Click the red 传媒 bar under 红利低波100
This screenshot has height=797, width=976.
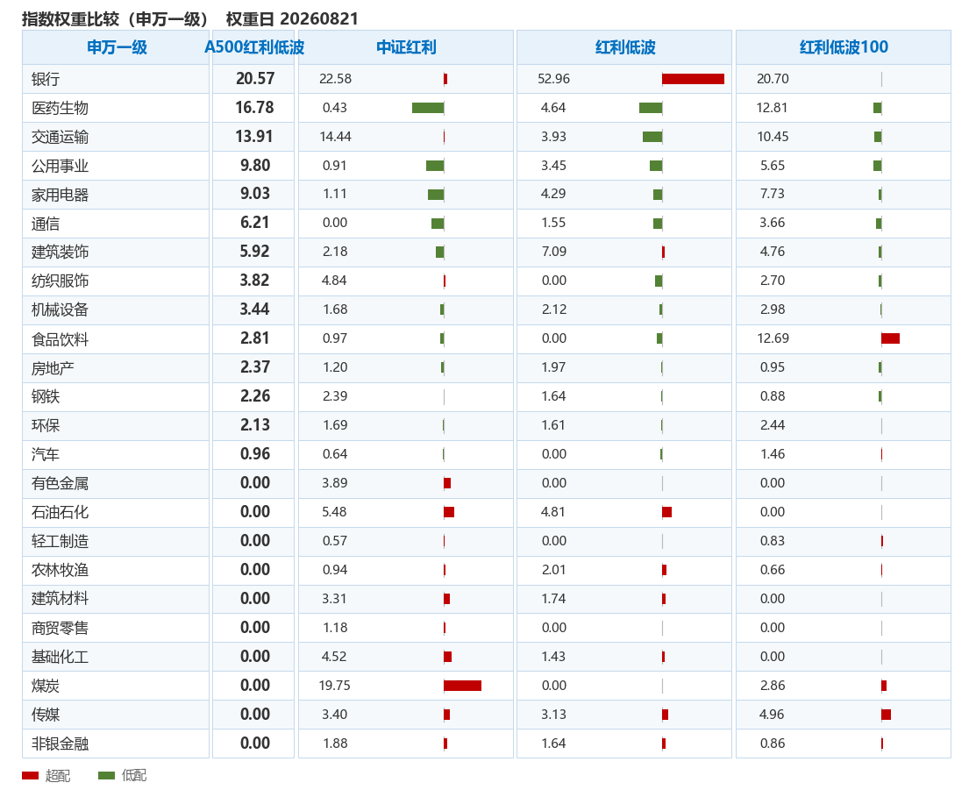click(886, 715)
